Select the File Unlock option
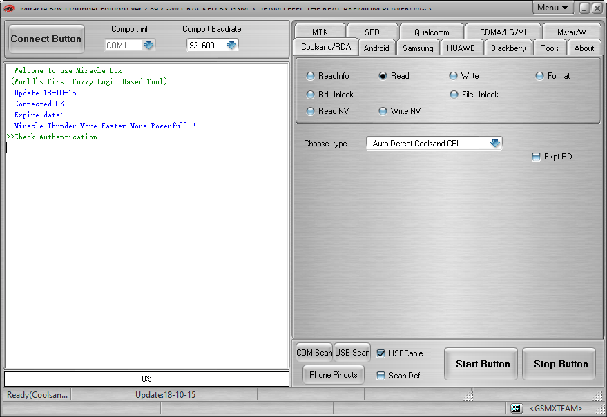This screenshot has height=417, width=607. tap(454, 95)
